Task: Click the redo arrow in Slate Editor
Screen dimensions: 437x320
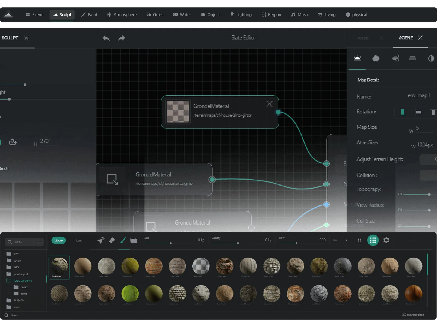Action: [x=122, y=38]
